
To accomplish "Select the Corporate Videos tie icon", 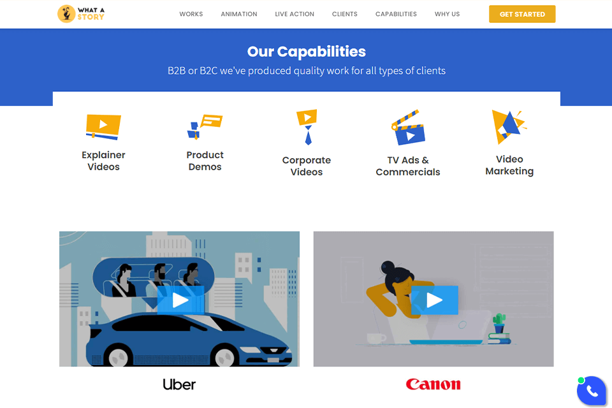I will [307, 127].
